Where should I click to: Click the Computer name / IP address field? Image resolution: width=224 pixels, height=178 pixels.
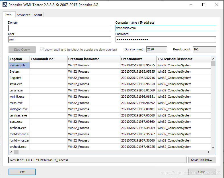click(166, 28)
